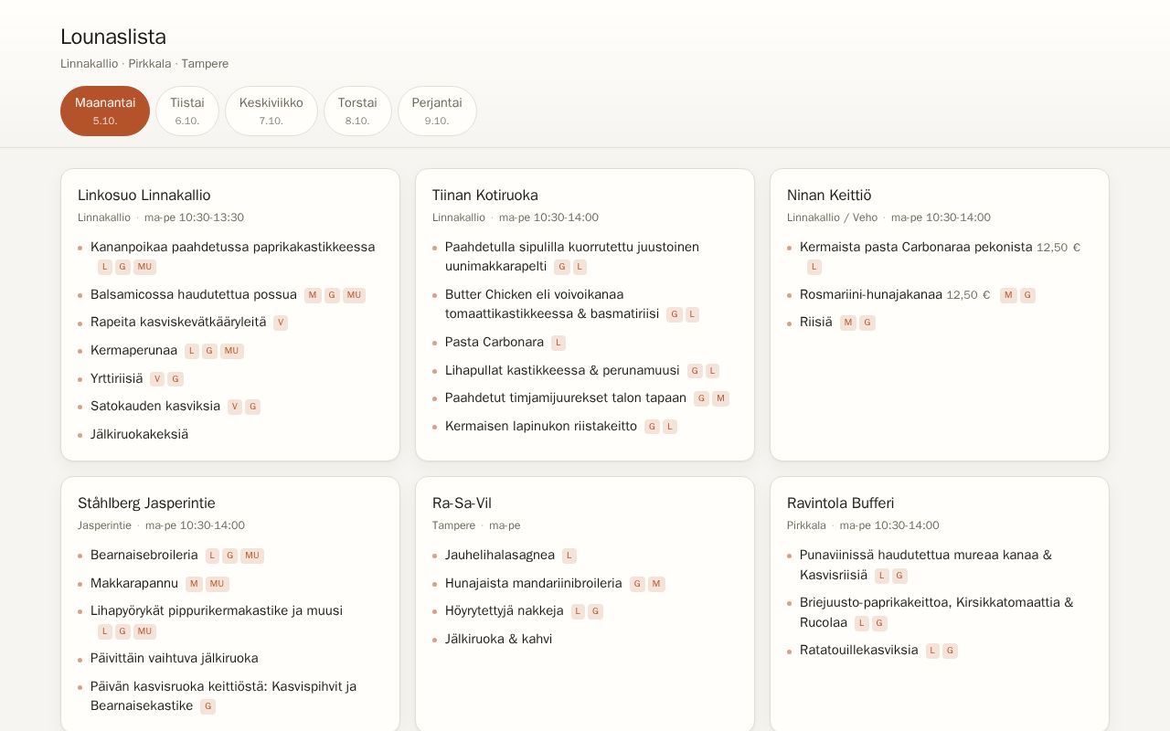Click the Satokauden kasviksia item
The image size is (1170, 731).
click(x=155, y=406)
